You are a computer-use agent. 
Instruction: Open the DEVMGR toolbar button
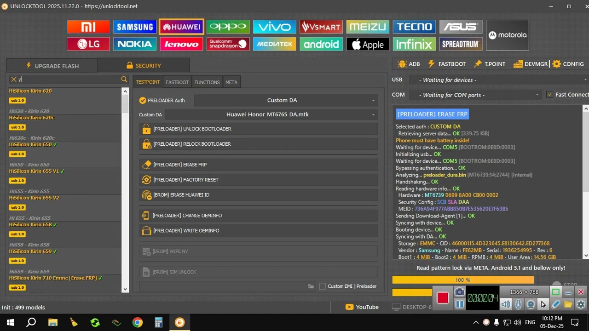pos(531,64)
